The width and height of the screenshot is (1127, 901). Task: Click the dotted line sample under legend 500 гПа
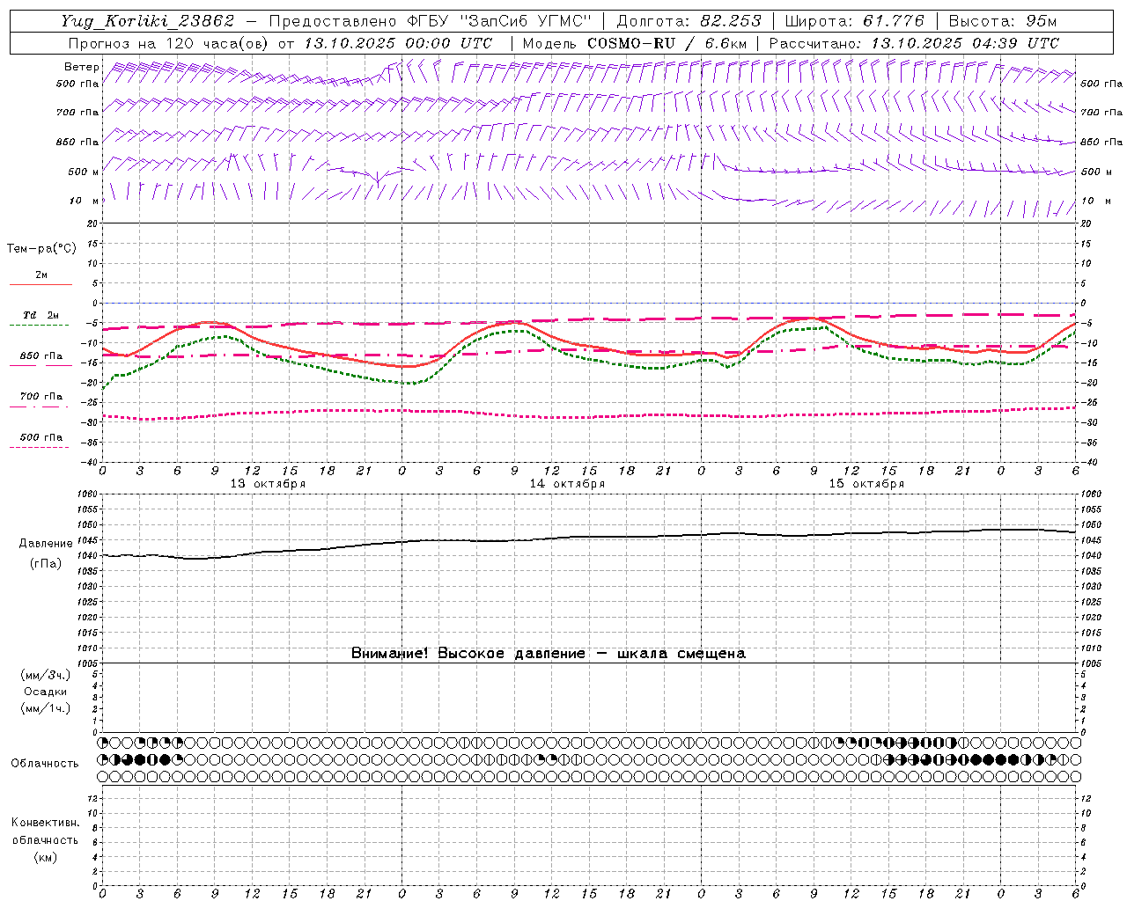click(41, 448)
